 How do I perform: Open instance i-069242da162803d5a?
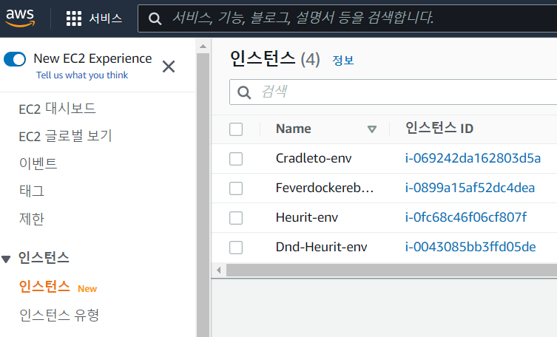473,158
